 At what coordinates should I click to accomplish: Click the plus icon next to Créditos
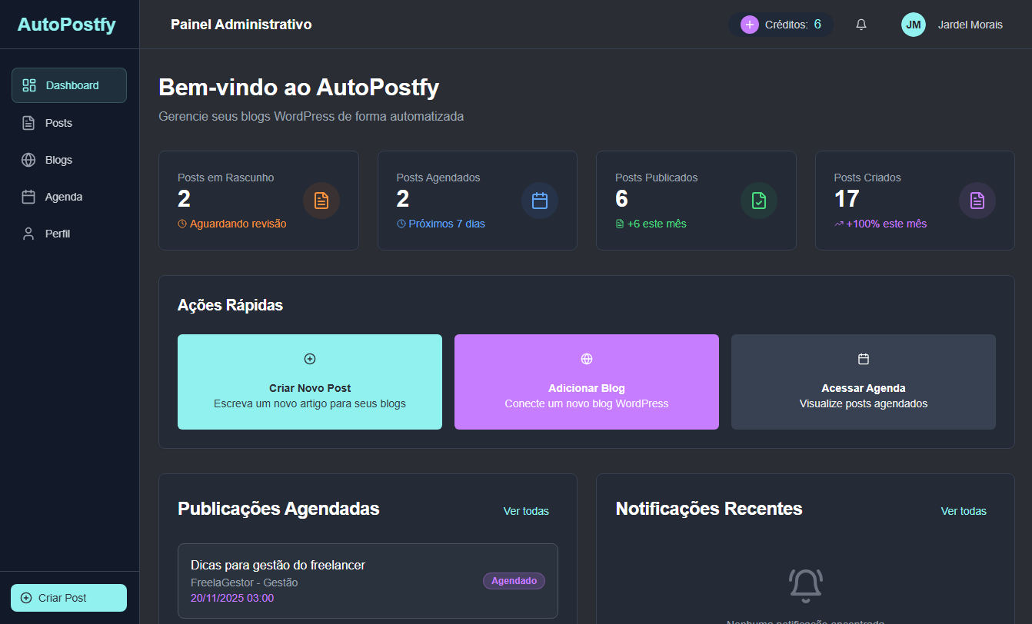click(x=749, y=25)
